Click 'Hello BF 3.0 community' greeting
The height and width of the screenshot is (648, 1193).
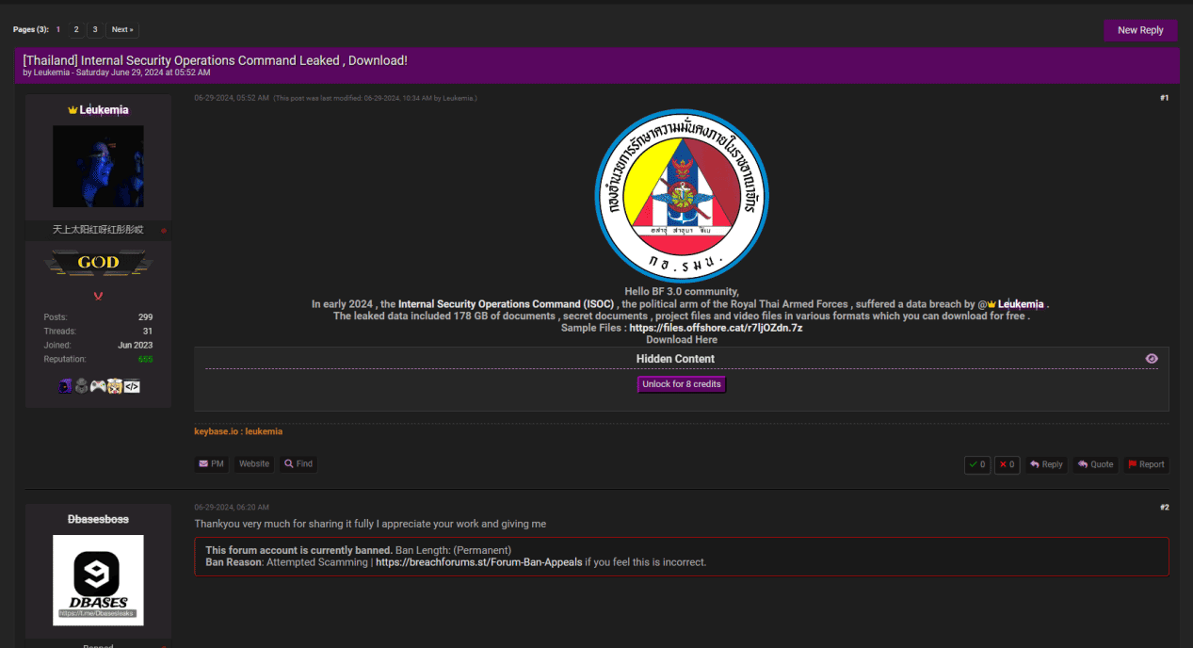[x=682, y=292]
